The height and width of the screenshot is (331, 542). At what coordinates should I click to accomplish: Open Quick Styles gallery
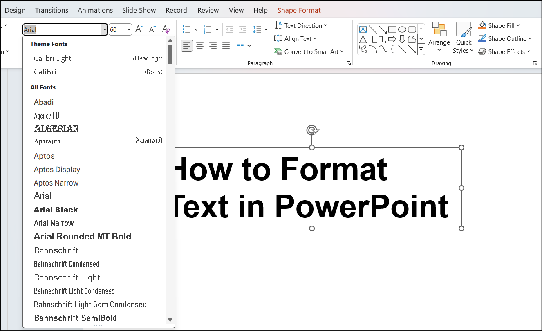[x=464, y=38]
